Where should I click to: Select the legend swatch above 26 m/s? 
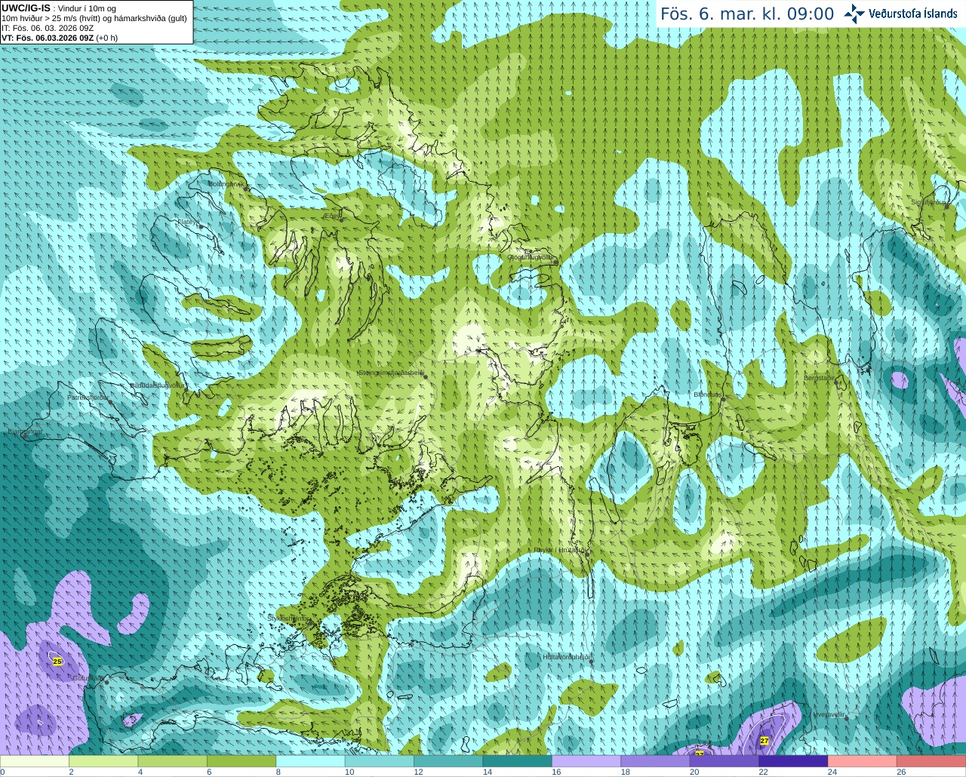931,761
